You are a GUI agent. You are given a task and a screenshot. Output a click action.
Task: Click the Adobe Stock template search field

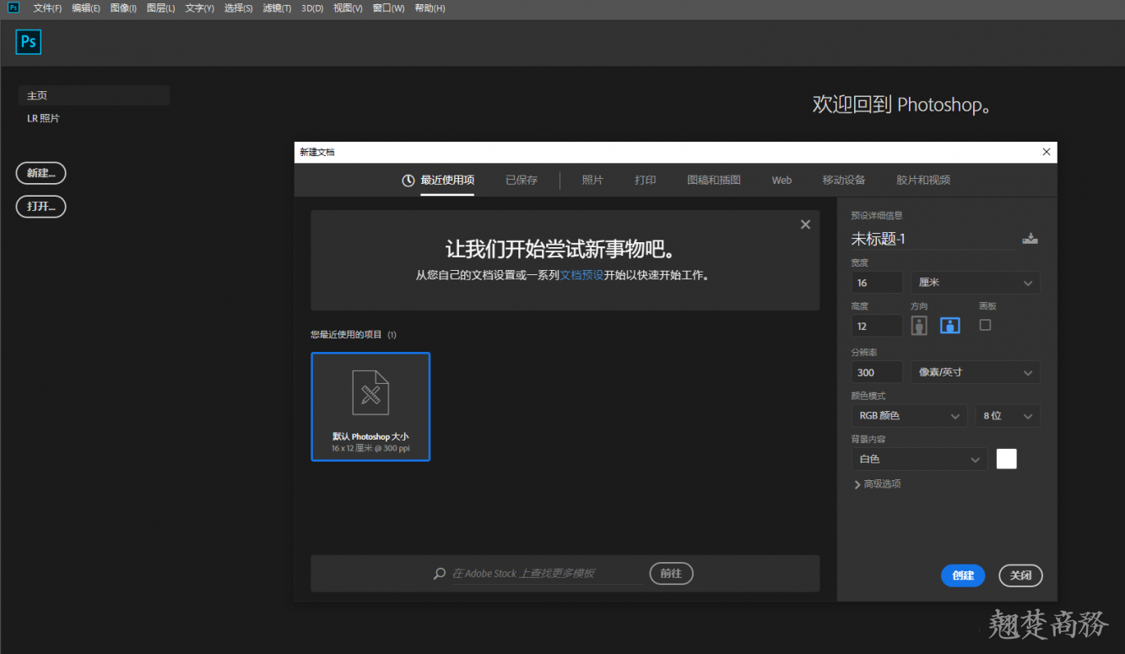pyautogui.click(x=547, y=574)
